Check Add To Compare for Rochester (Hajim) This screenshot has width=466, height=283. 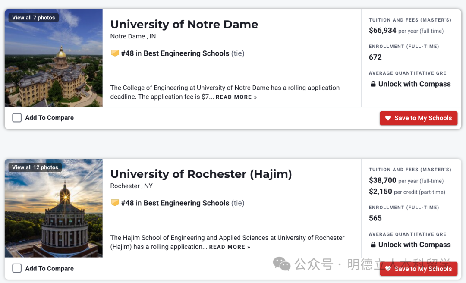click(17, 268)
